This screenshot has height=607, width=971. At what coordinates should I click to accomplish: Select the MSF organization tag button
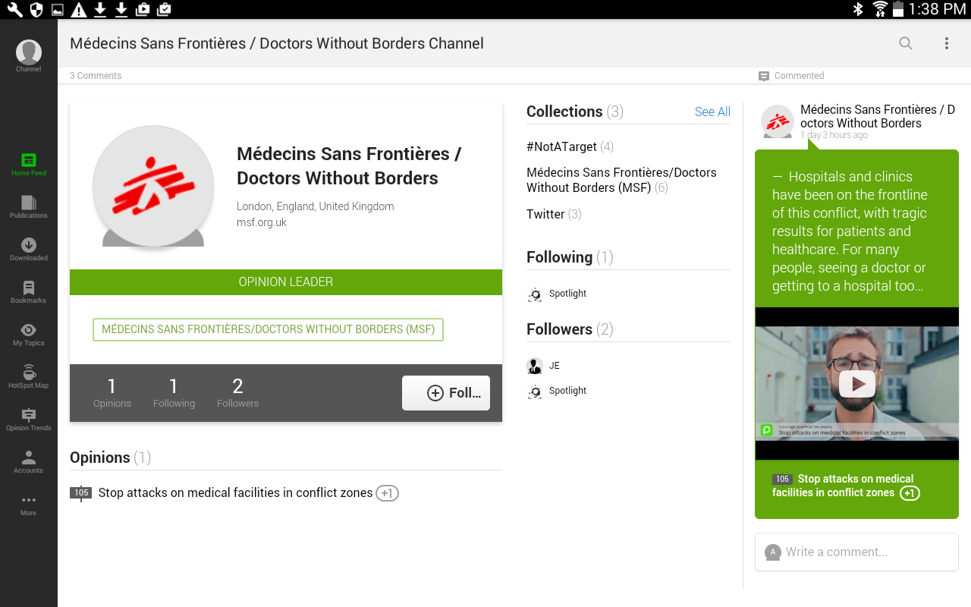[x=268, y=329]
